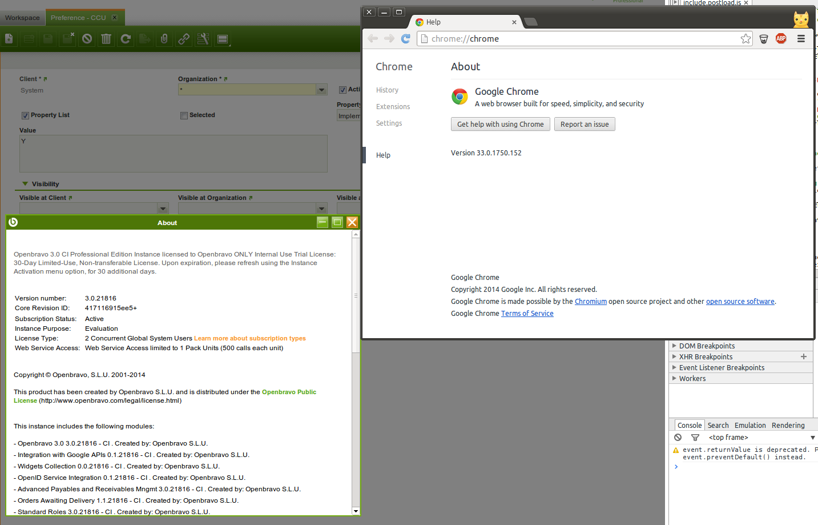This screenshot has width=818, height=525.
Task: Click the chain link toolbar icon
Action: tap(184, 39)
